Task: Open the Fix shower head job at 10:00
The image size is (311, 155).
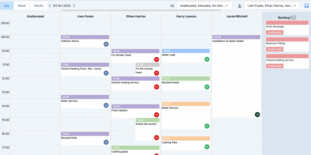Action: point(135,56)
